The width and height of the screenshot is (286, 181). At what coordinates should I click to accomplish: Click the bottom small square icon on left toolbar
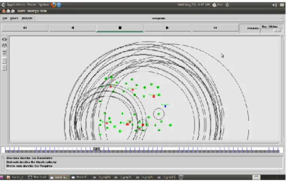point(5,67)
